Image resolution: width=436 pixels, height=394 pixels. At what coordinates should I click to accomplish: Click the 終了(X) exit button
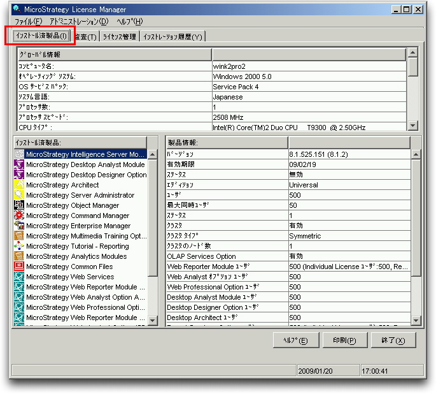[393, 340]
